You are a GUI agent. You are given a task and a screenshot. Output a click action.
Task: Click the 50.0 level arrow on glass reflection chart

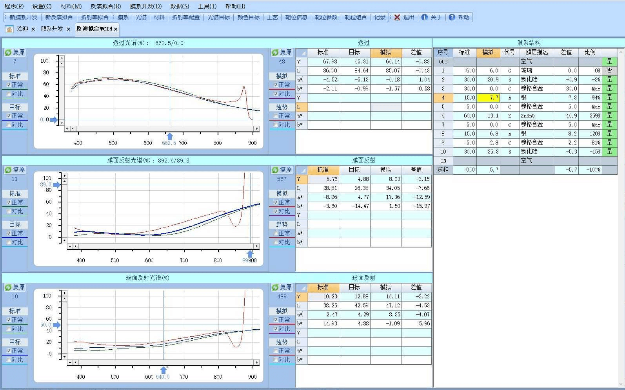pos(57,325)
